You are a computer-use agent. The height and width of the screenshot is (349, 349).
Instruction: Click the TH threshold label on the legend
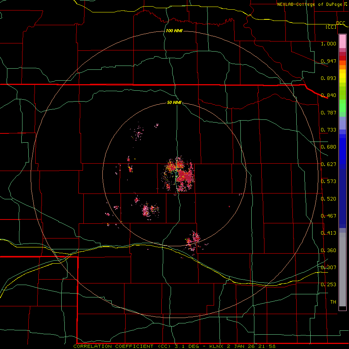(x=333, y=302)
